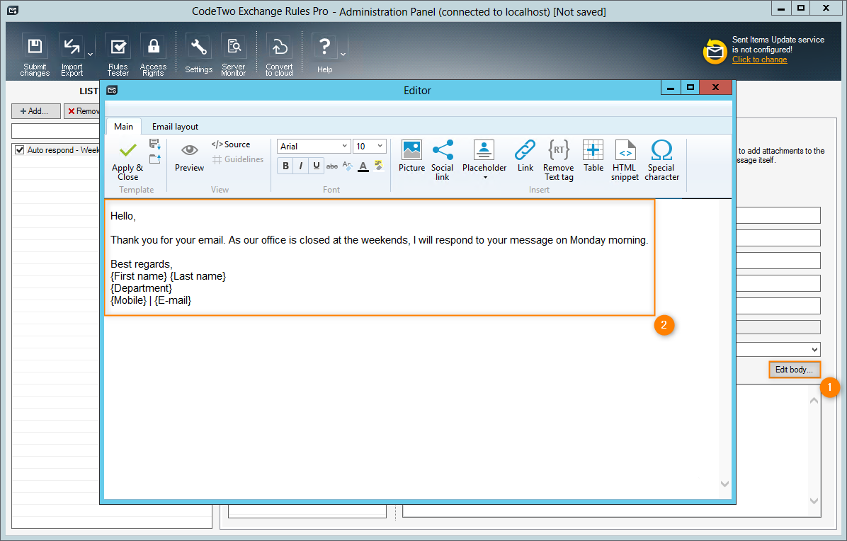
Task: Click the Sent Items Update mail icon
Action: 715,51
